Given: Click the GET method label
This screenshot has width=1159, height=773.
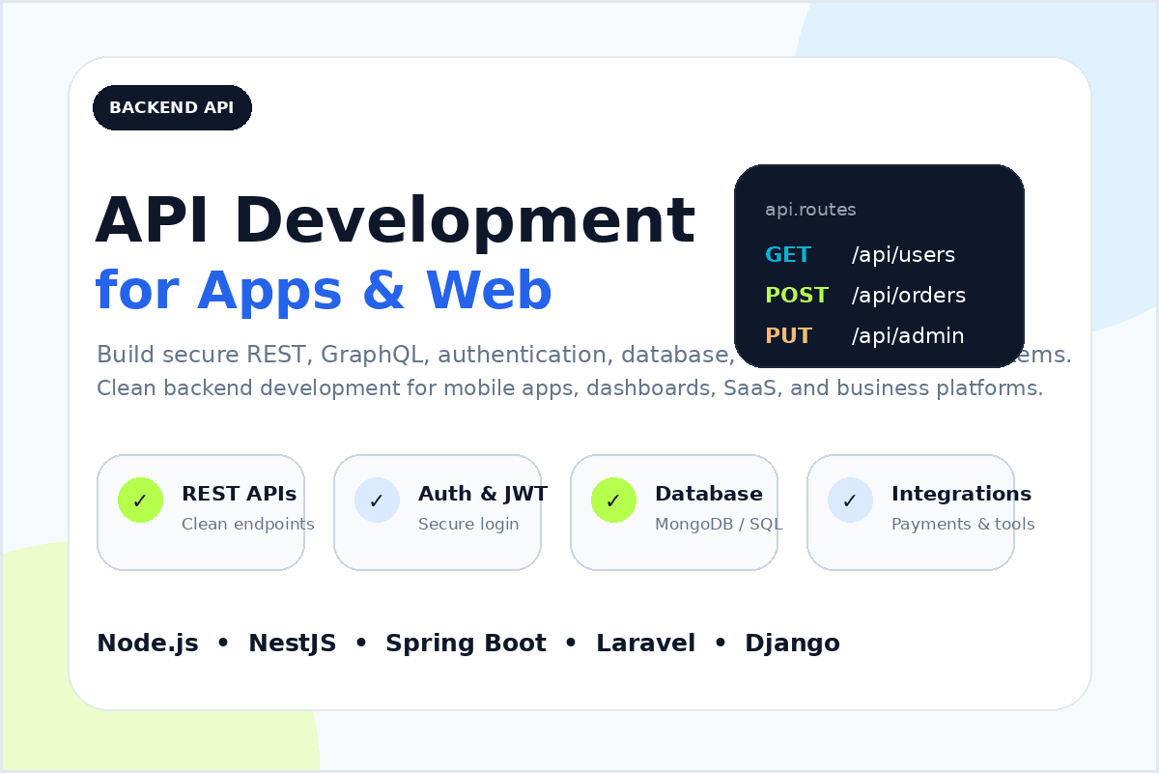Looking at the screenshot, I should click(x=788, y=255).
